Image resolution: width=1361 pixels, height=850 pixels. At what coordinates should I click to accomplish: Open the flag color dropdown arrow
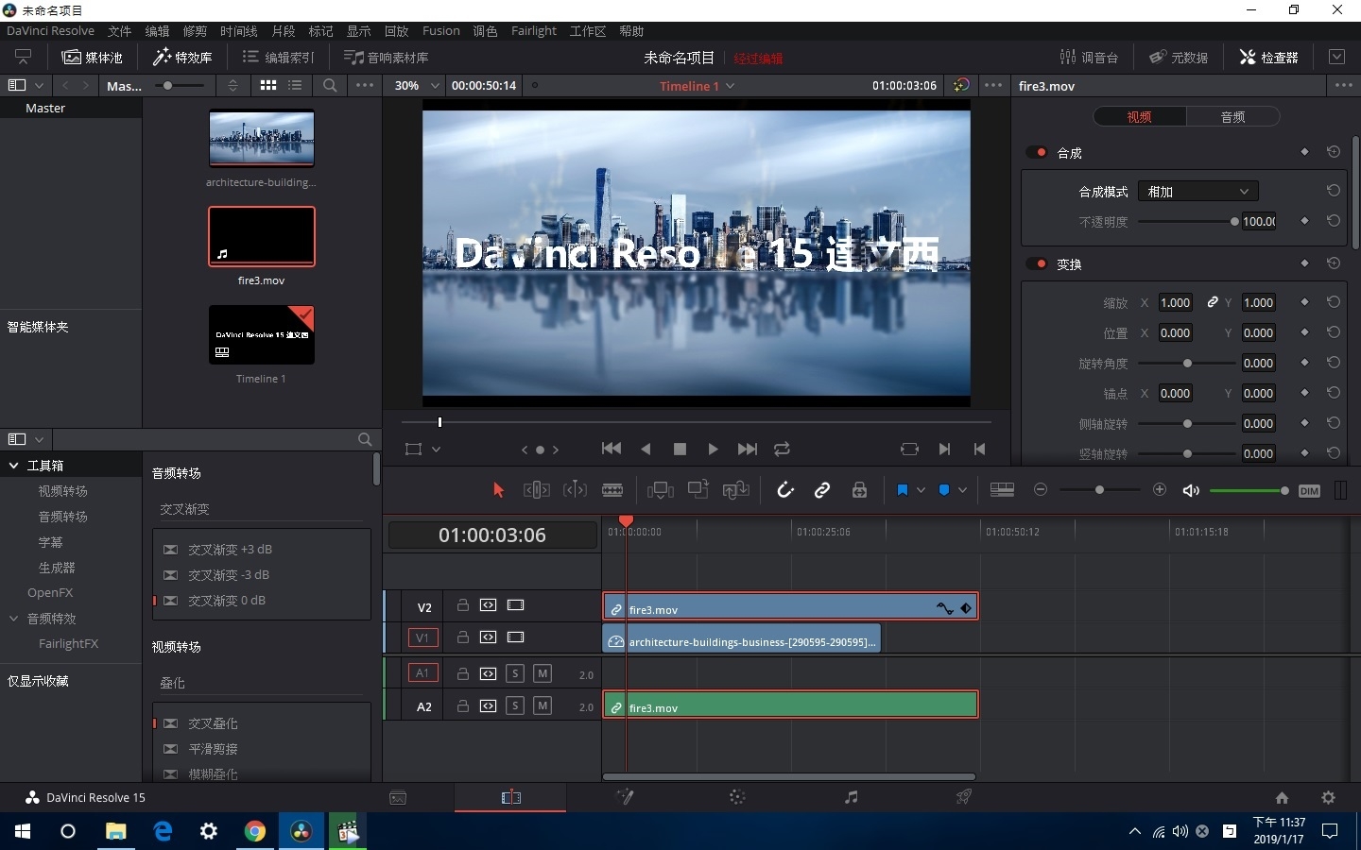[922, 490]
